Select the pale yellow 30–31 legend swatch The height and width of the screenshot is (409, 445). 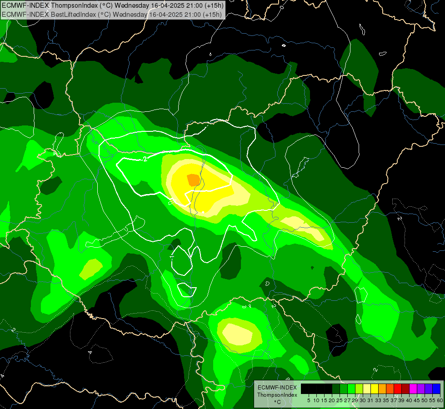tap(367, 389)
